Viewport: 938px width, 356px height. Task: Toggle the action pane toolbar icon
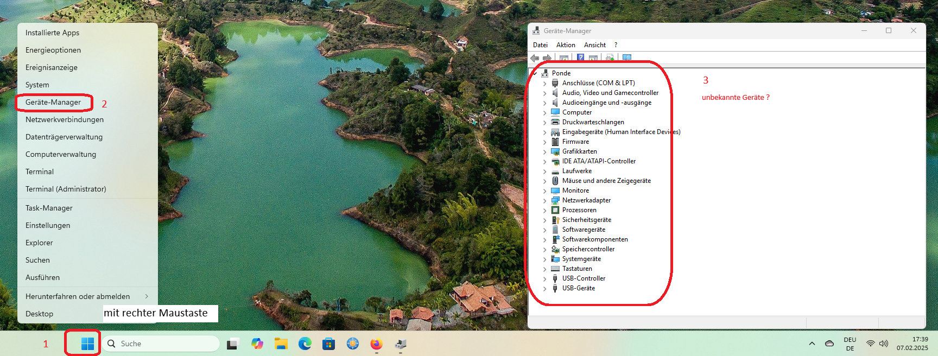point(593,58)
